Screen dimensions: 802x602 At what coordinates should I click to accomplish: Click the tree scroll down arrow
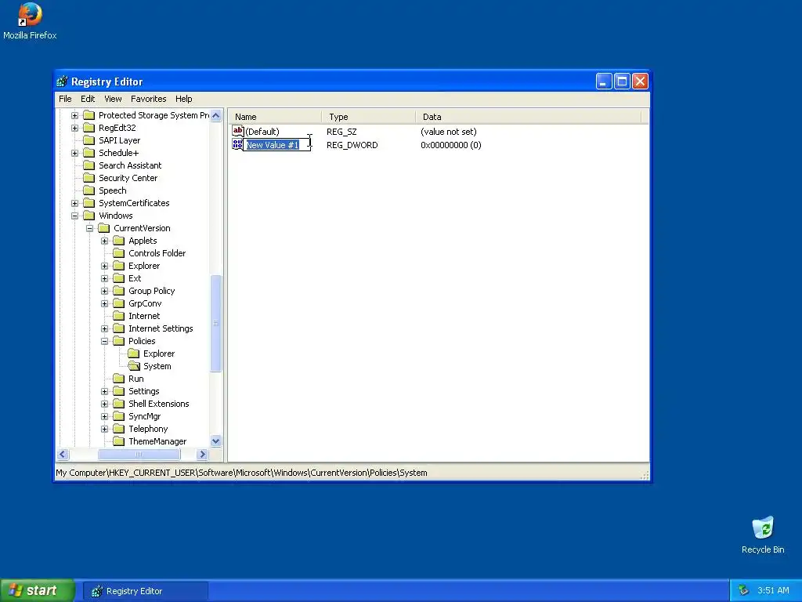pyautogui.click(x=216, y=441)
